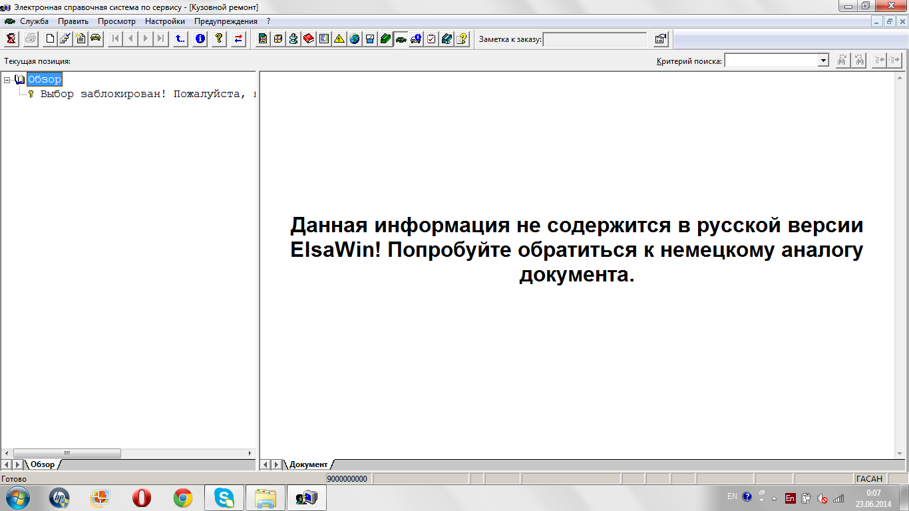Viewport: 909px width, 511px height.
Task: Click the clipboard with red checkmark icon
Action: coord(431,39)
